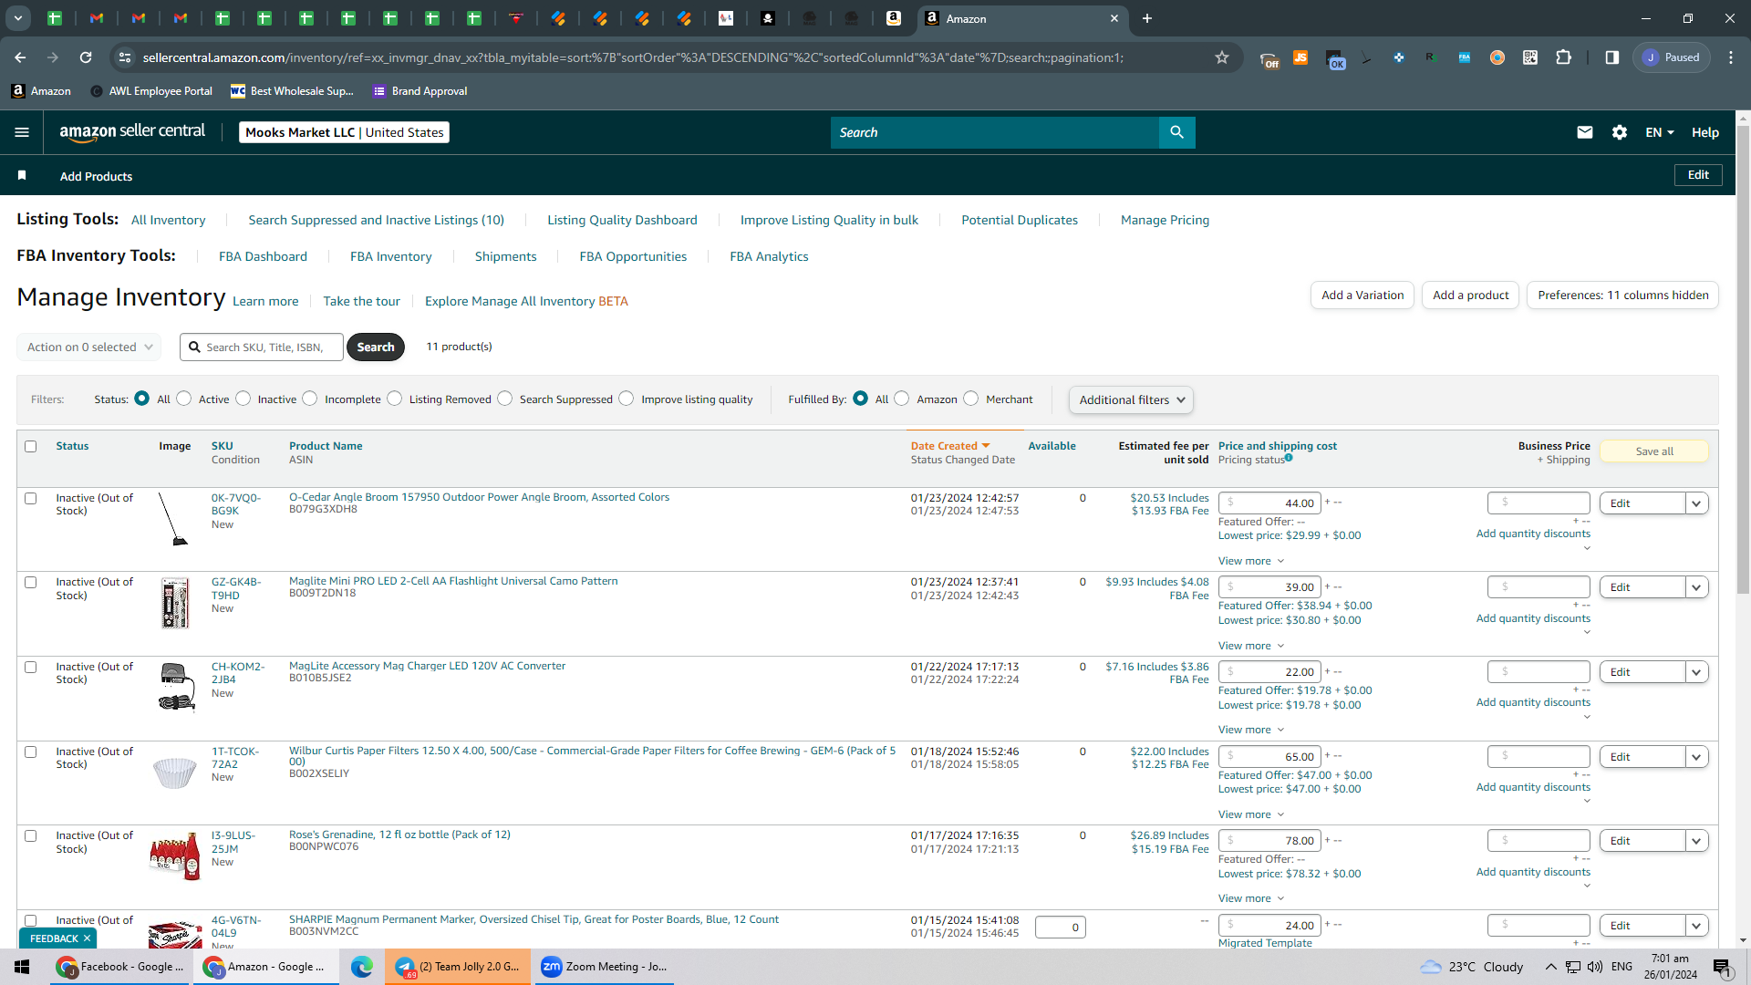Edit the 44.00 price field
This screenshot has width=1751, height=985.
pos(1269,503)
